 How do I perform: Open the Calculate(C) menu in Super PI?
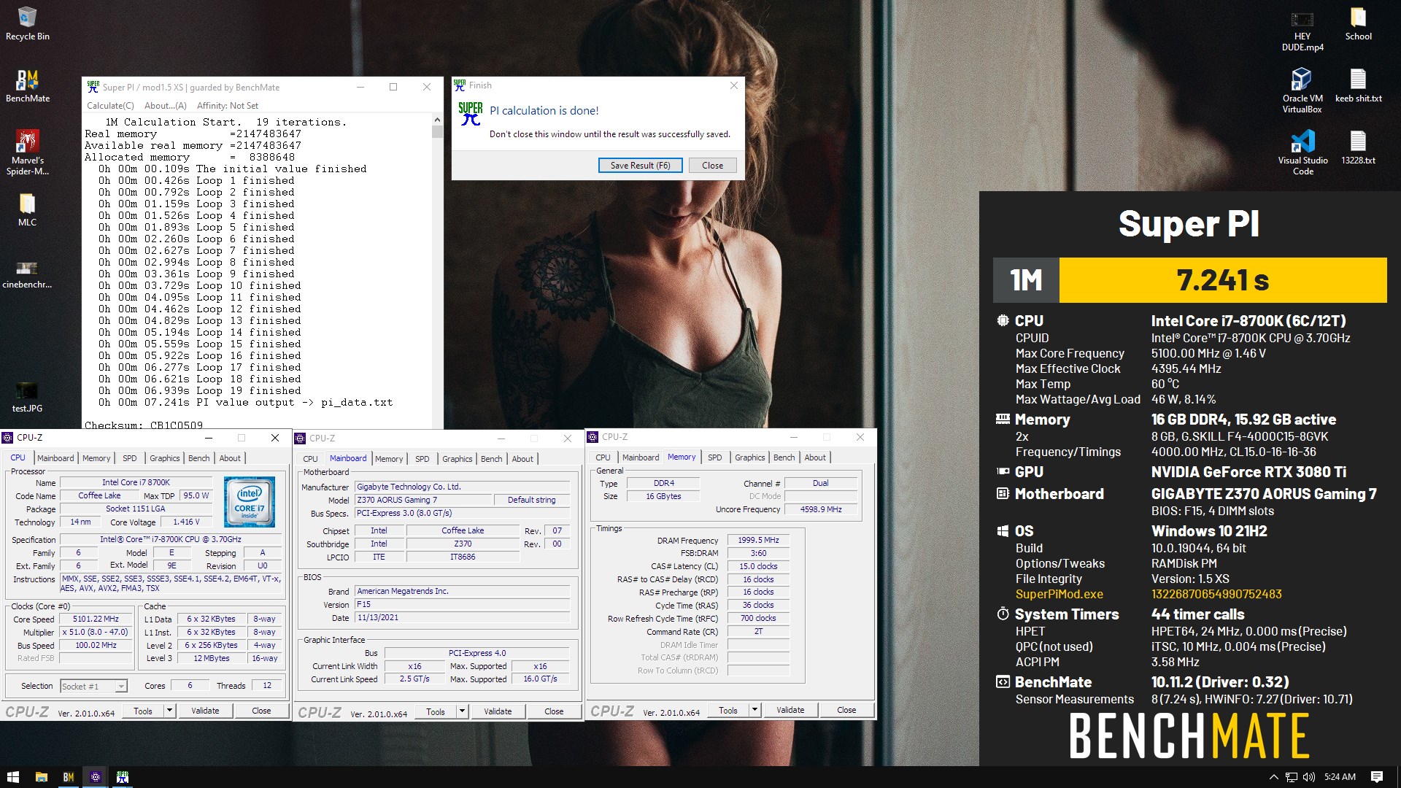110,106
